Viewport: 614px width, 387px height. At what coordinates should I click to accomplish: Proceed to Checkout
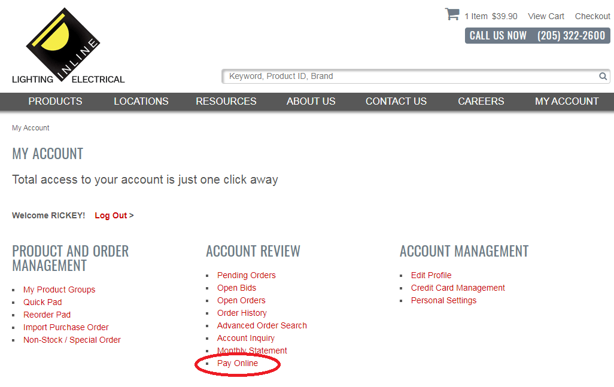tap(592, 16)
